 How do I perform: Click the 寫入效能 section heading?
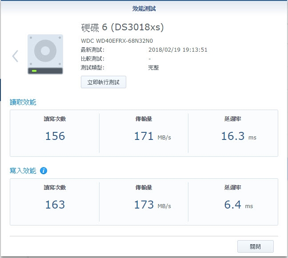click(x=23, y=171)
